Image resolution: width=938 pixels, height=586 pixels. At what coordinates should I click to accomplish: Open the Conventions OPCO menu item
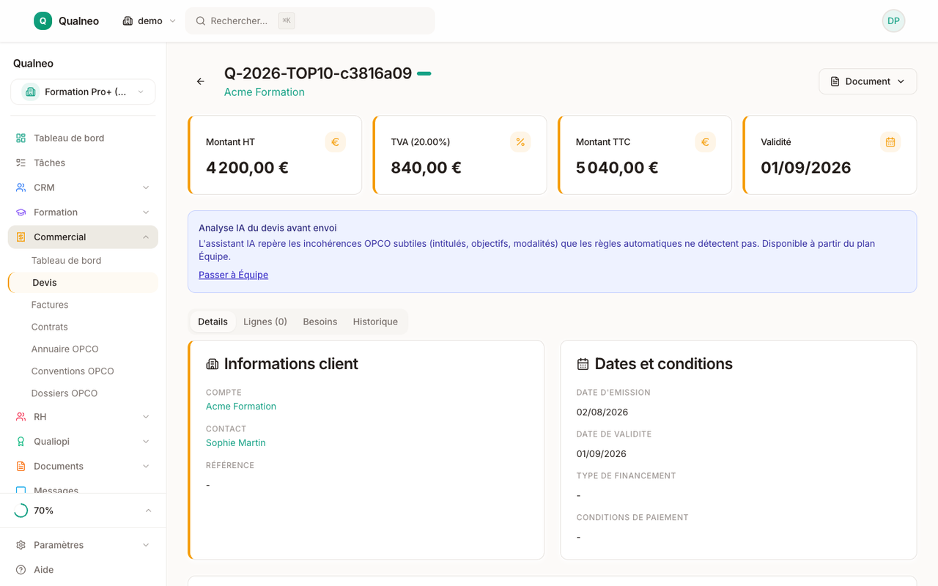click(83, 371)
